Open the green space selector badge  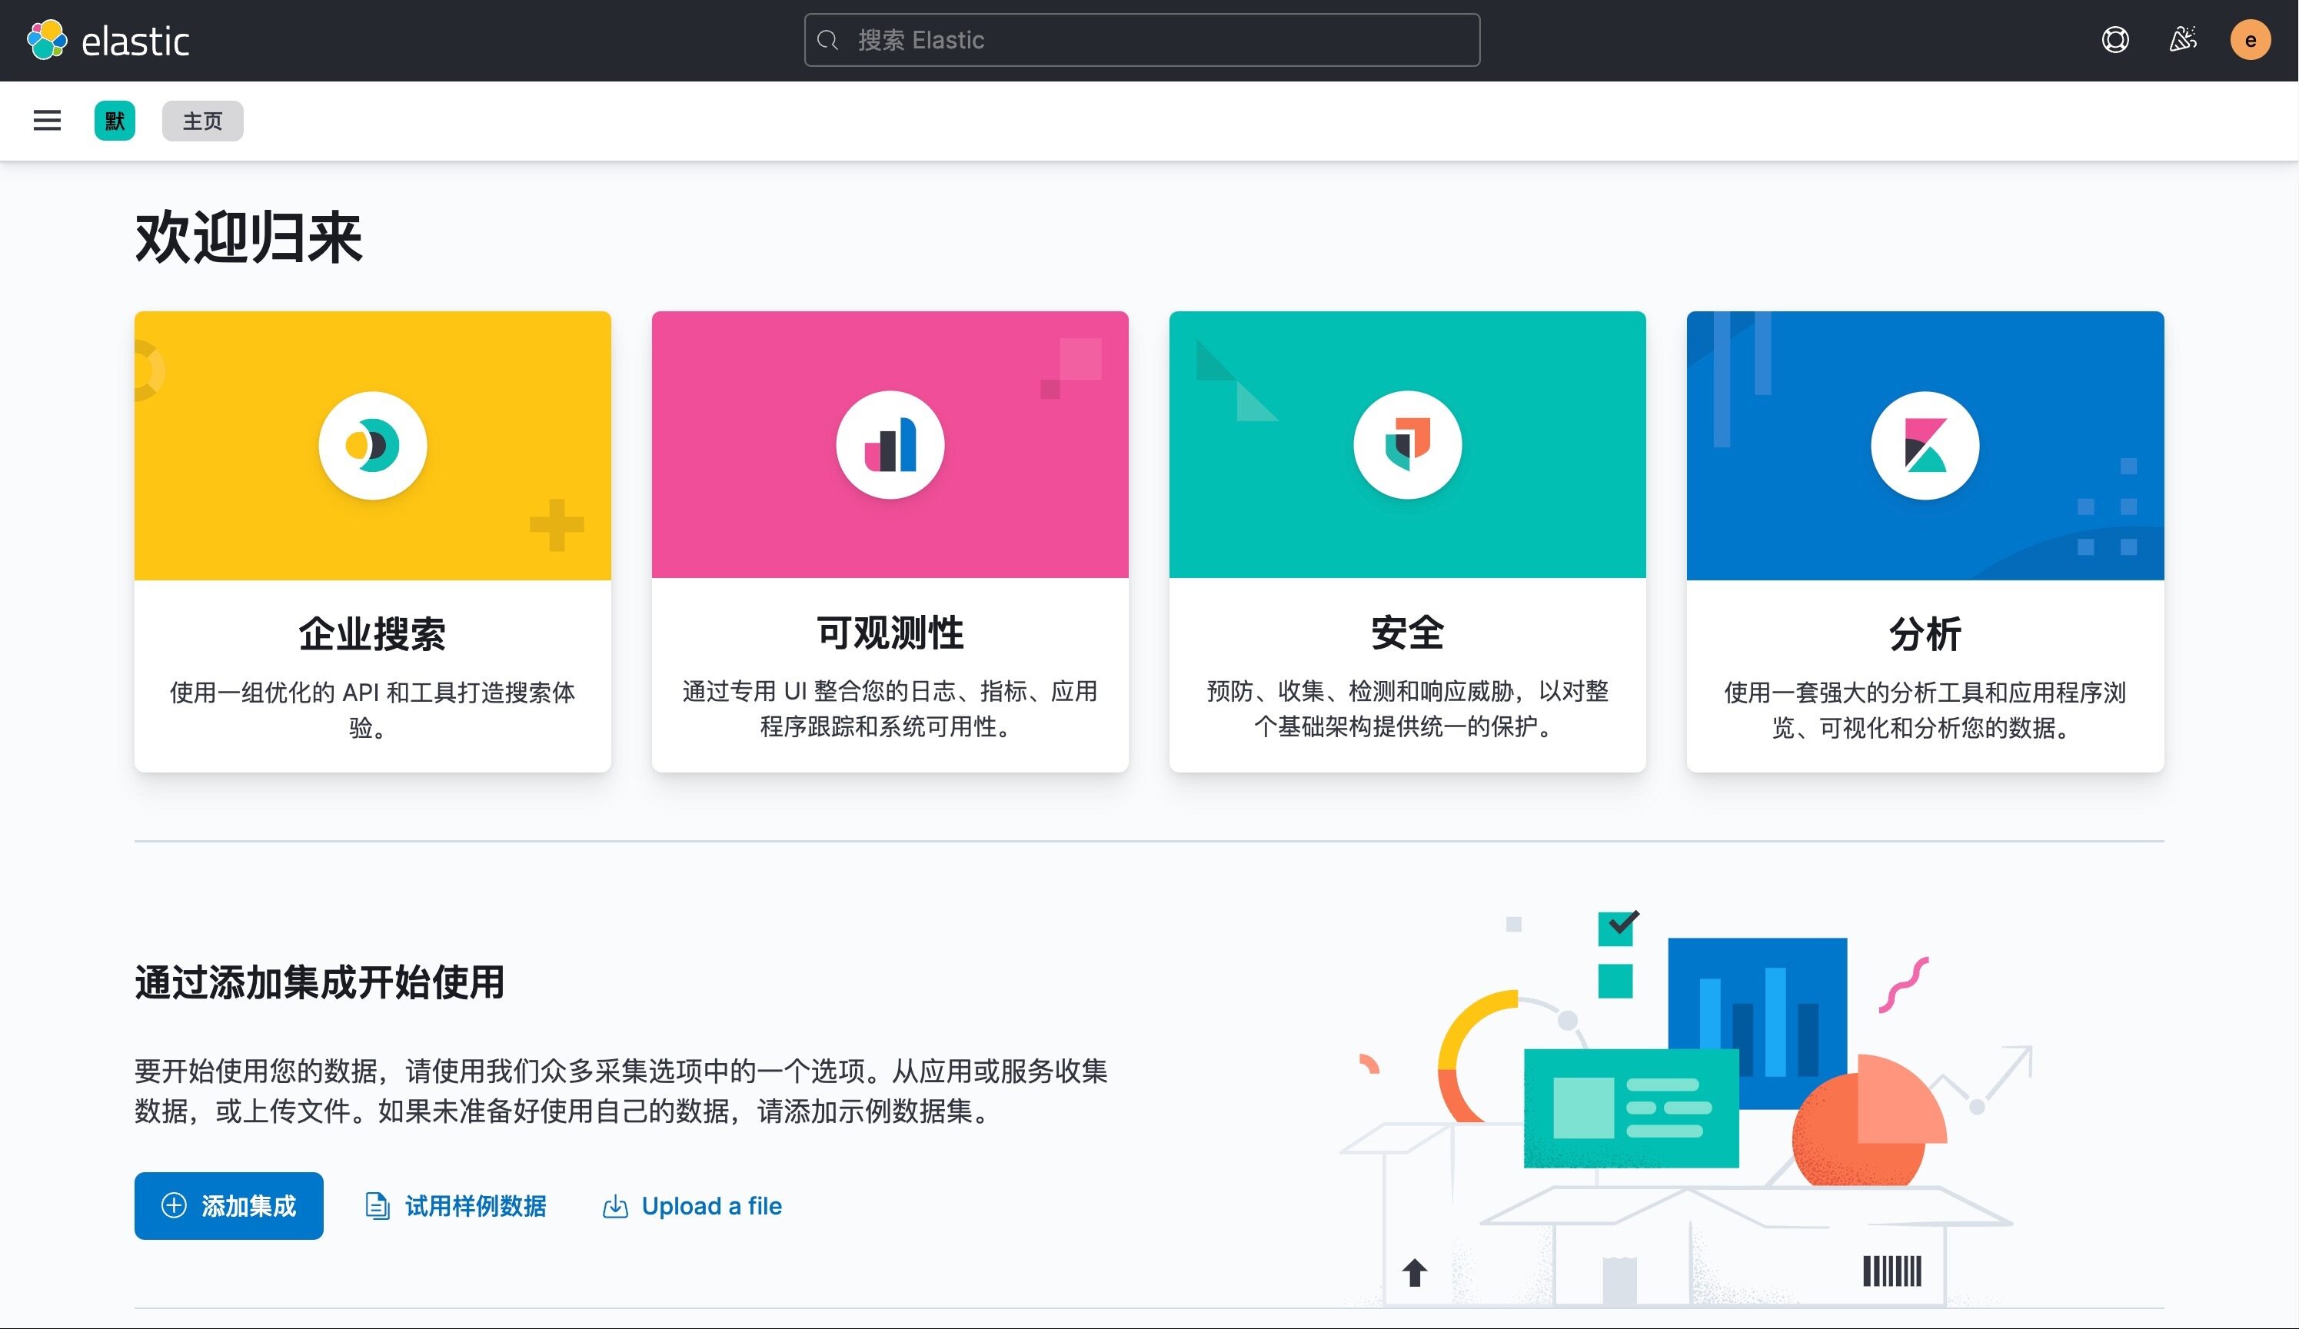[x=115, y=121]
